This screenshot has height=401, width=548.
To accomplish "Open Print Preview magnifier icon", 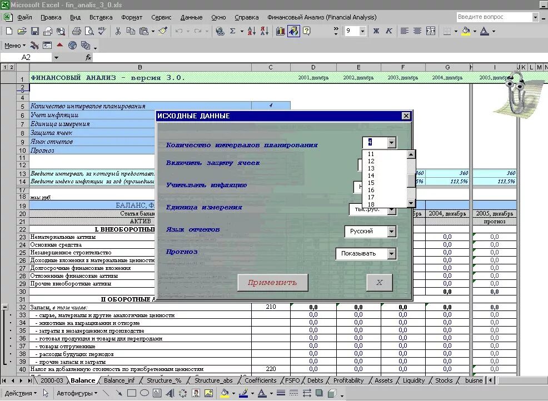I will point(89,31).
